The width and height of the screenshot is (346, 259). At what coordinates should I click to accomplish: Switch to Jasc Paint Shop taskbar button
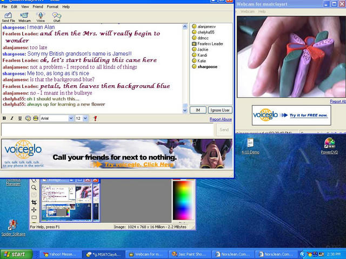(x=190, y=254)
